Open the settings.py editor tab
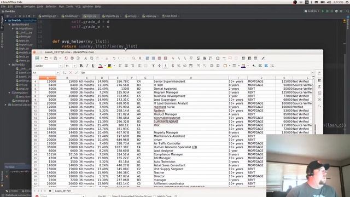 [49, 16]
